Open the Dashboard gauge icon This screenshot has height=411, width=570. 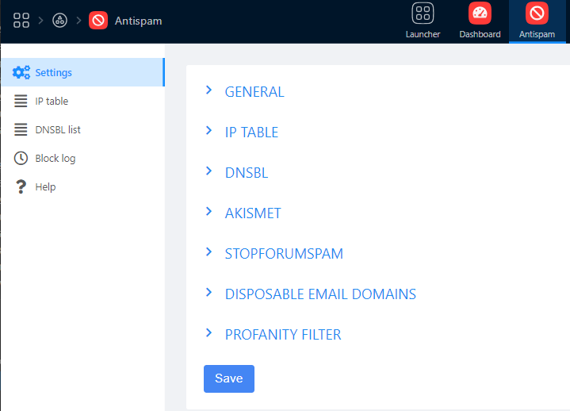coord(480,13)
